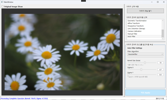Click the Kernel Size slider handle

pyautogui.click(x=145, y=63)
